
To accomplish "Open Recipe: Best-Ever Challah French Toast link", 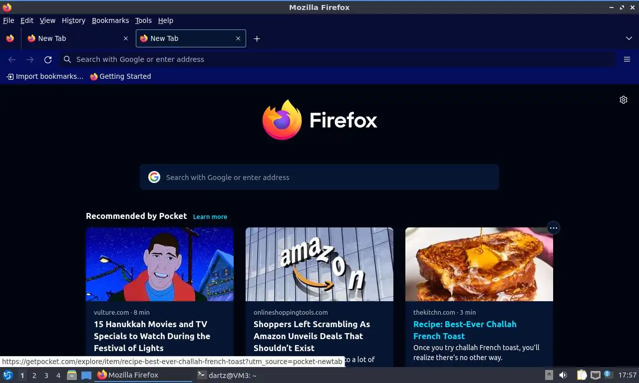I will [465, 330].
